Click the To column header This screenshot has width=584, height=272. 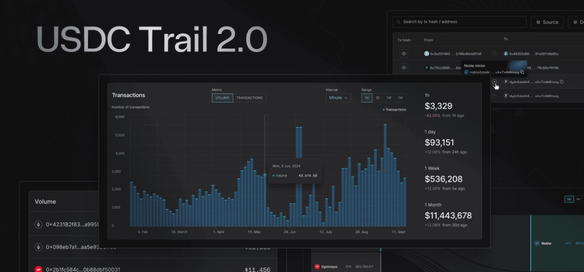506,39
